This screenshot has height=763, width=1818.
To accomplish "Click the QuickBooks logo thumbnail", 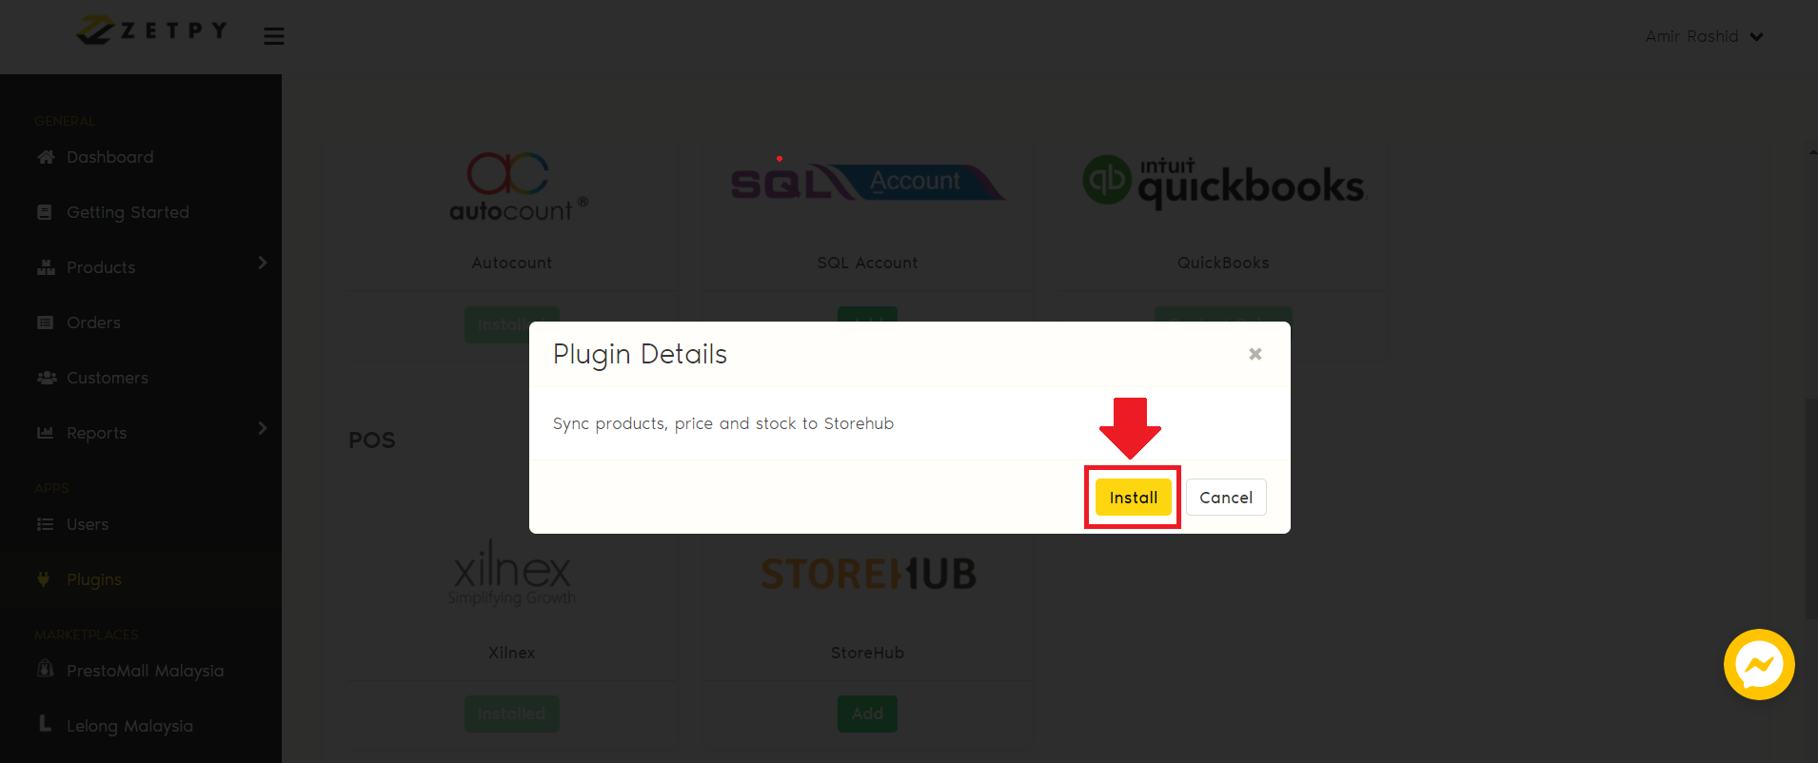I will tap(1223, 182).
